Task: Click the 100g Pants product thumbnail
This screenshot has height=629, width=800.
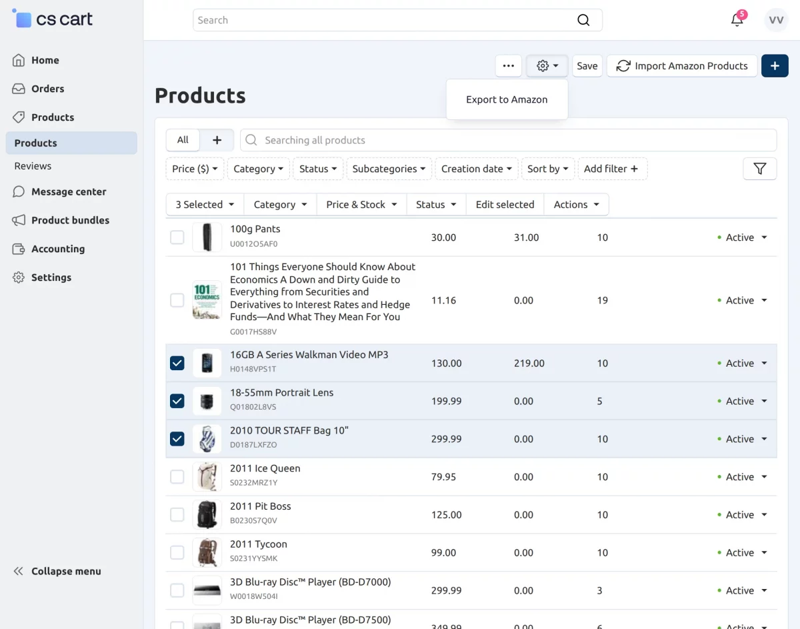Action: pyautogui.click(x=207, y=237)
